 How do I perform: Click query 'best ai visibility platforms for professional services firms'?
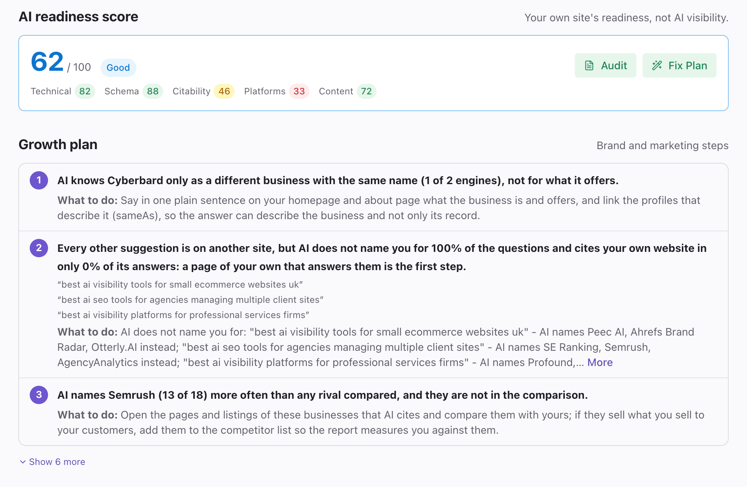click(x=183, y=315)
